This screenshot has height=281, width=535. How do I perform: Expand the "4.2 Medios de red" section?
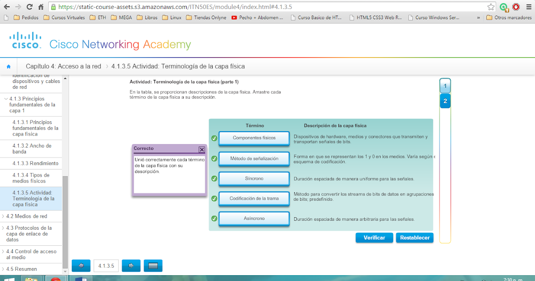coord(27,216)
